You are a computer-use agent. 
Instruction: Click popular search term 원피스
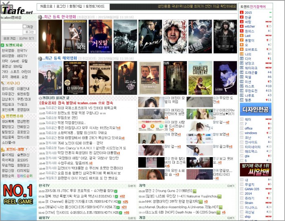[x=249, y=31]
